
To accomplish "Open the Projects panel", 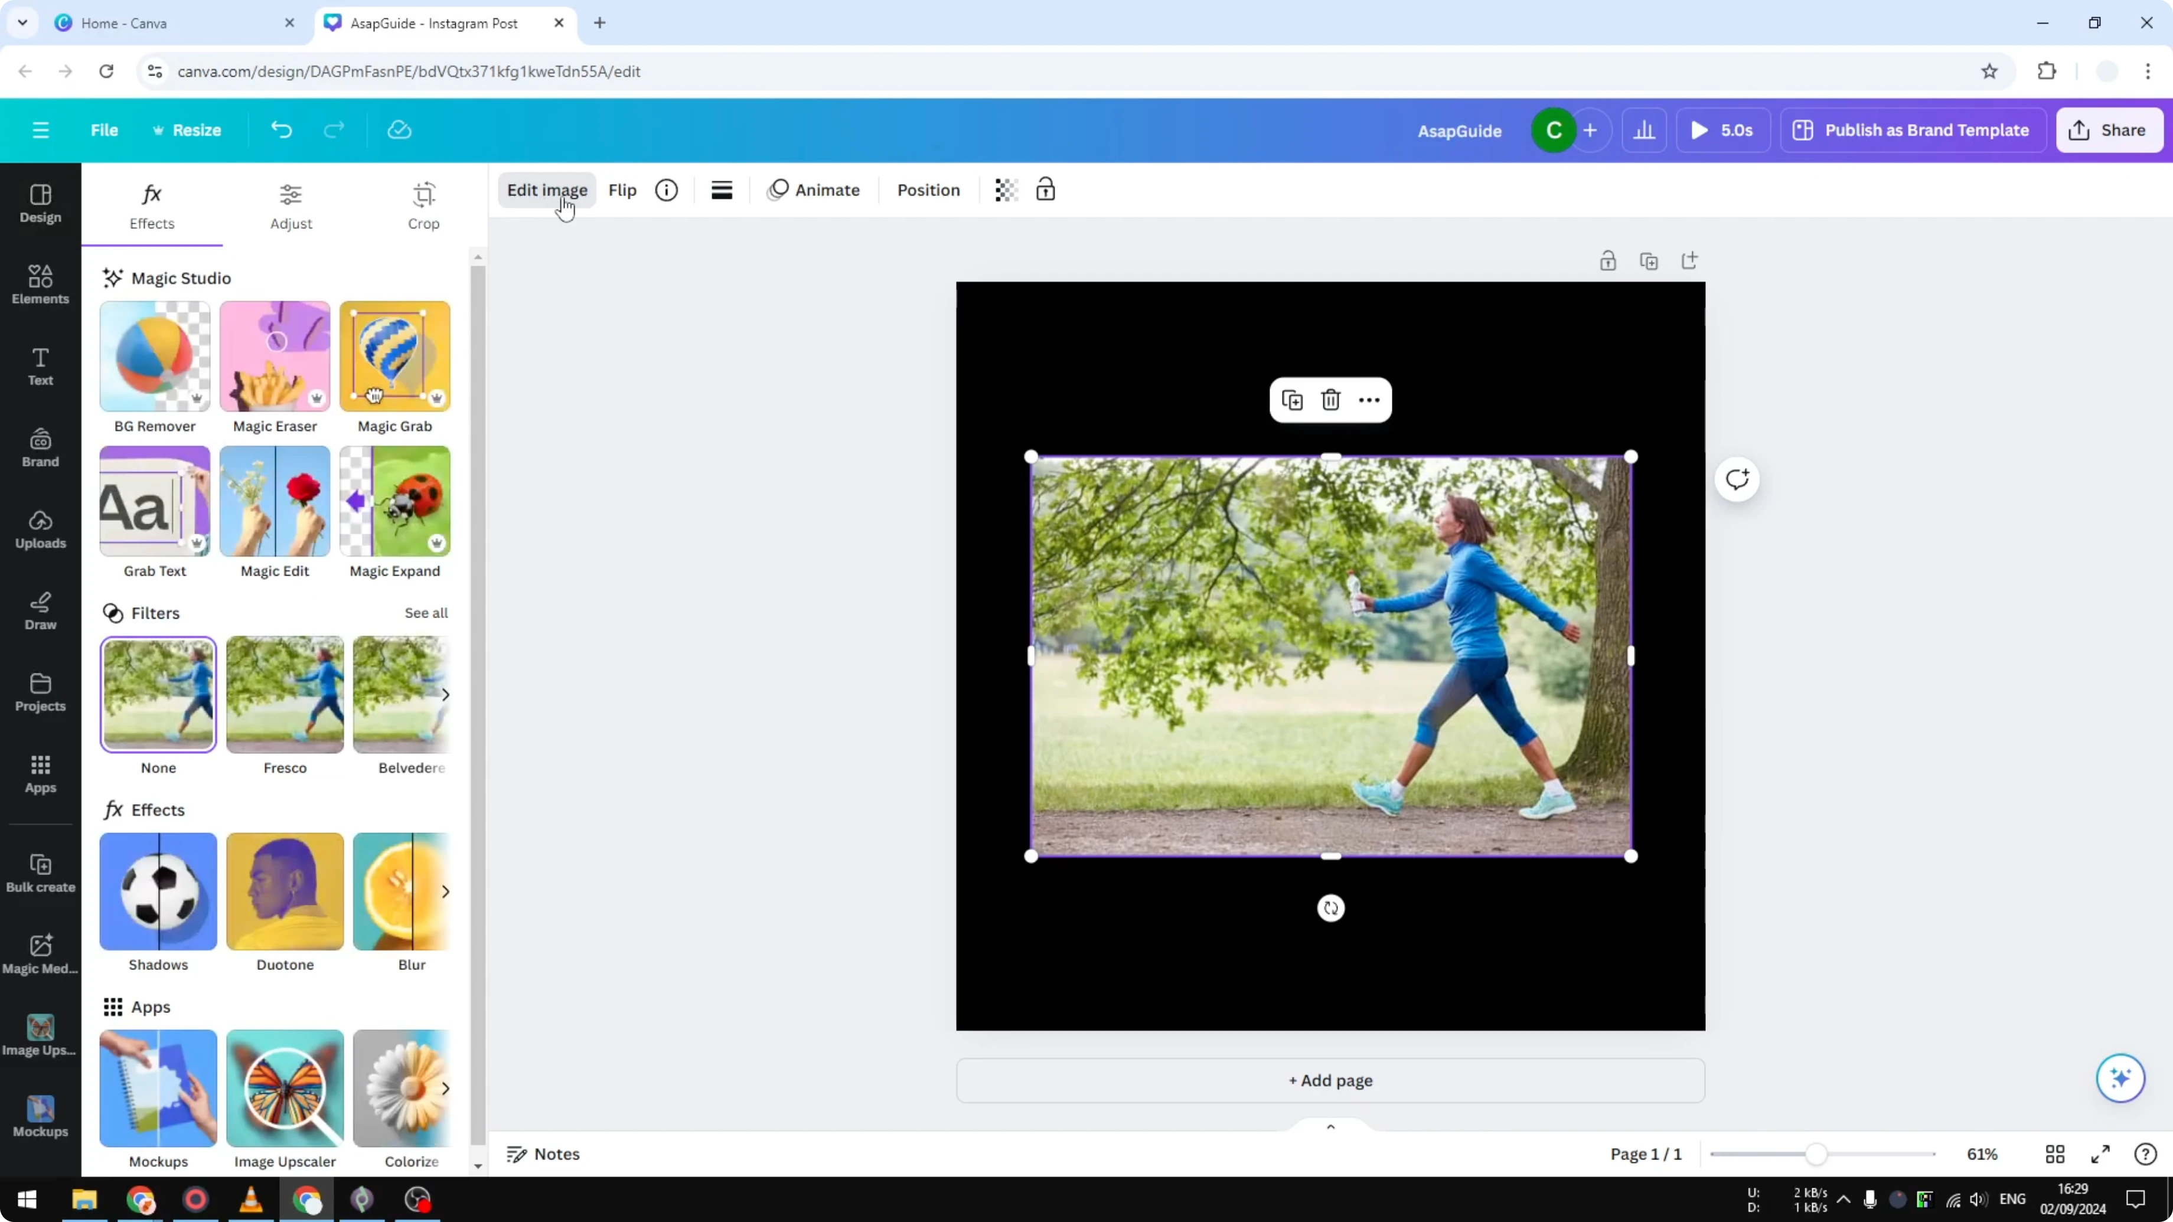I will 41,692.
